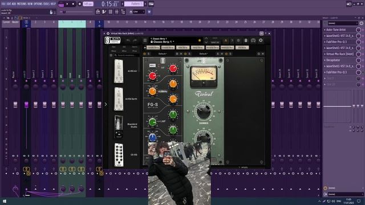Select the CS-EQ module thumbnail
This screenshot has width=365, height=205.
click(119, 154)
